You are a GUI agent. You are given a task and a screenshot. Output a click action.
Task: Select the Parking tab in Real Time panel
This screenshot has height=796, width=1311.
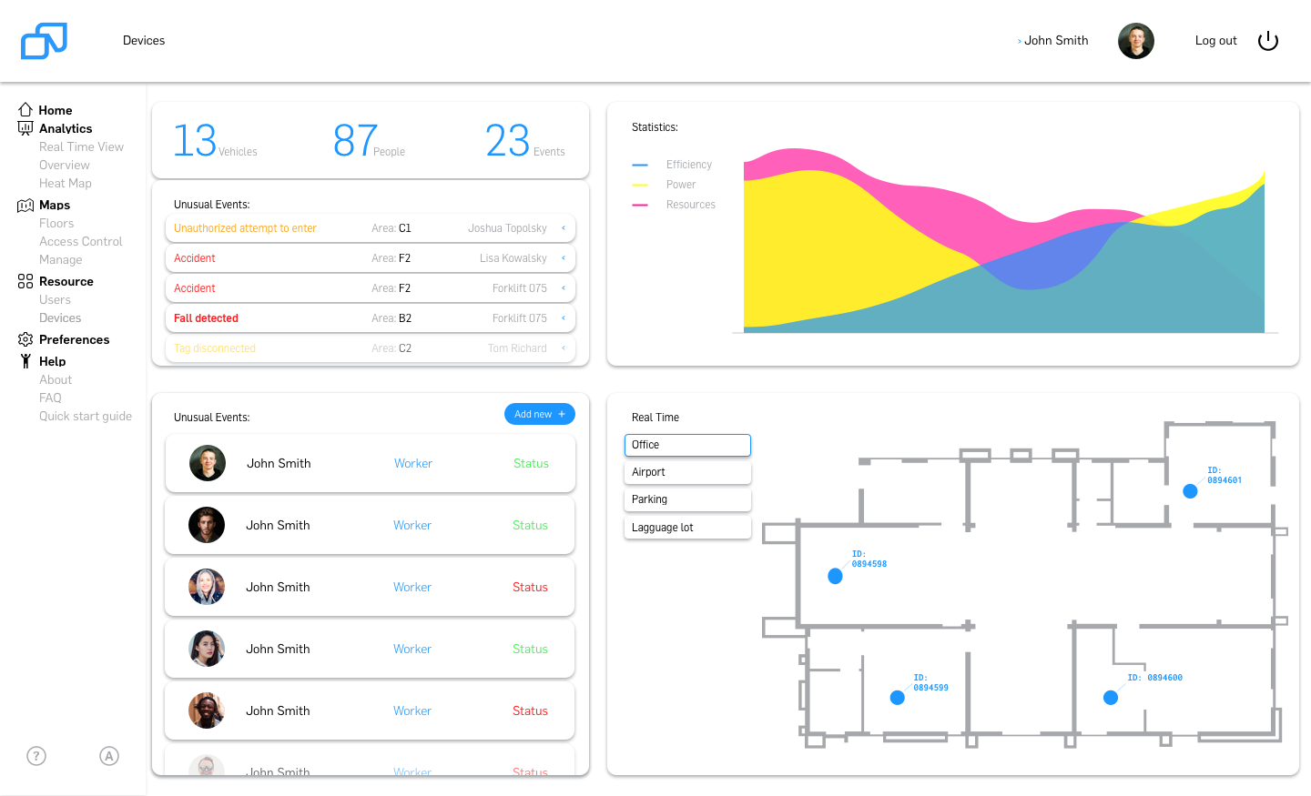click(687, 499)
